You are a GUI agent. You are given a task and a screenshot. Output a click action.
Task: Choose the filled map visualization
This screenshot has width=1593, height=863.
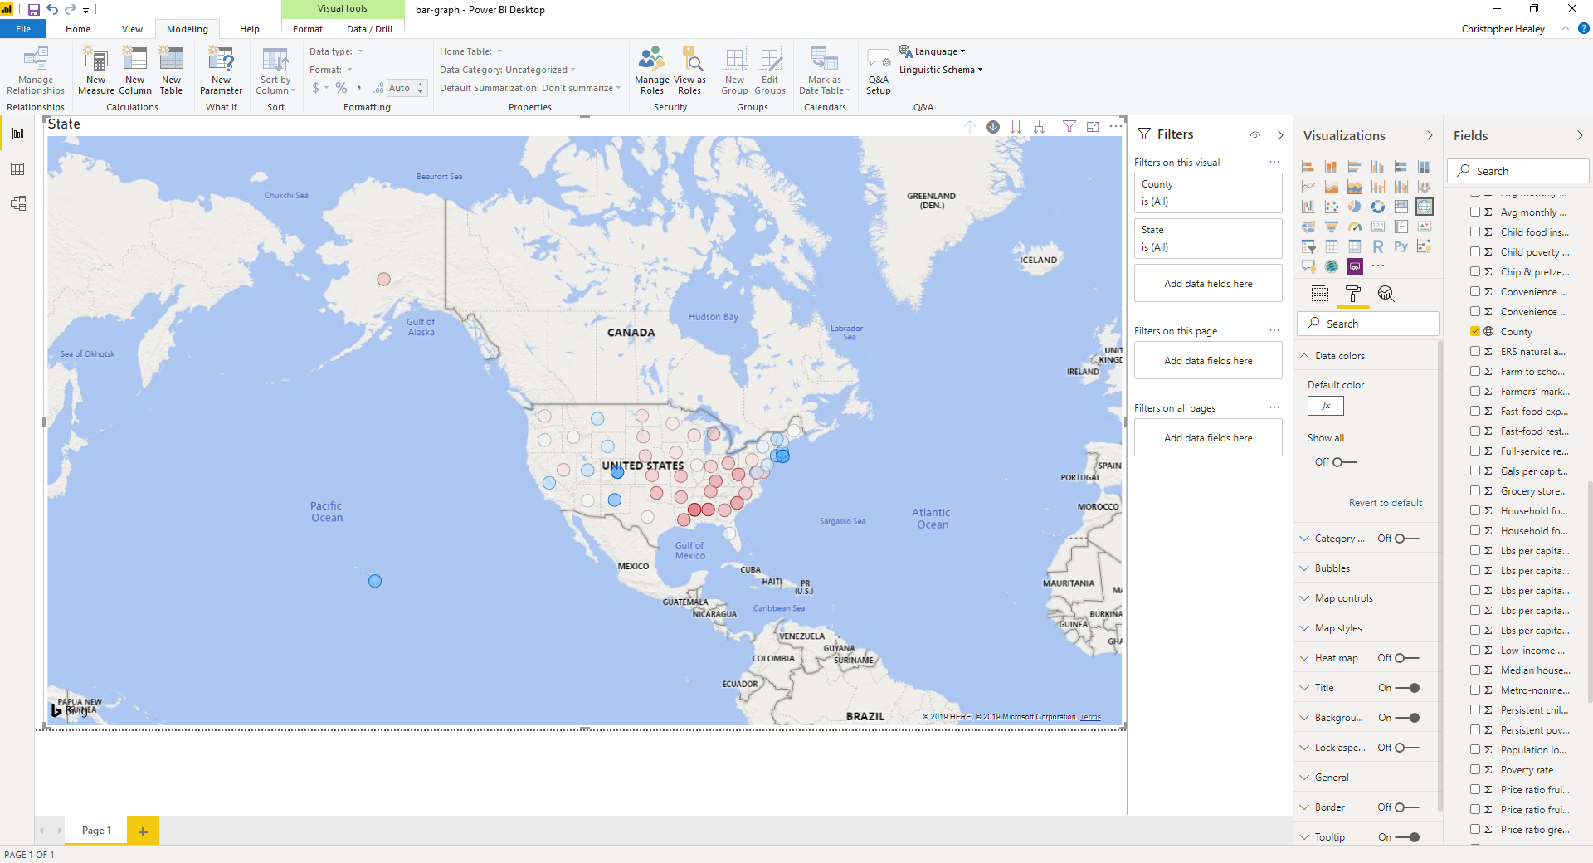click(1308, 227)
